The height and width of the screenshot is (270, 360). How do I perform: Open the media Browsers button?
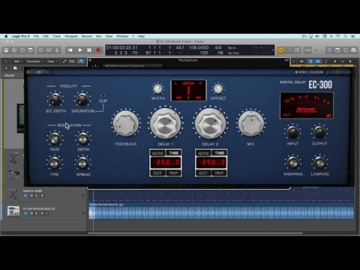click(x=354, y=50)
